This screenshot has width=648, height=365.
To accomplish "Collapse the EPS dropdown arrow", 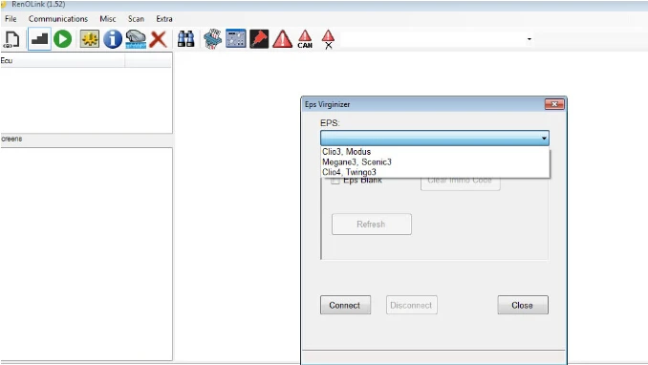I will click(x=544, y=138).
